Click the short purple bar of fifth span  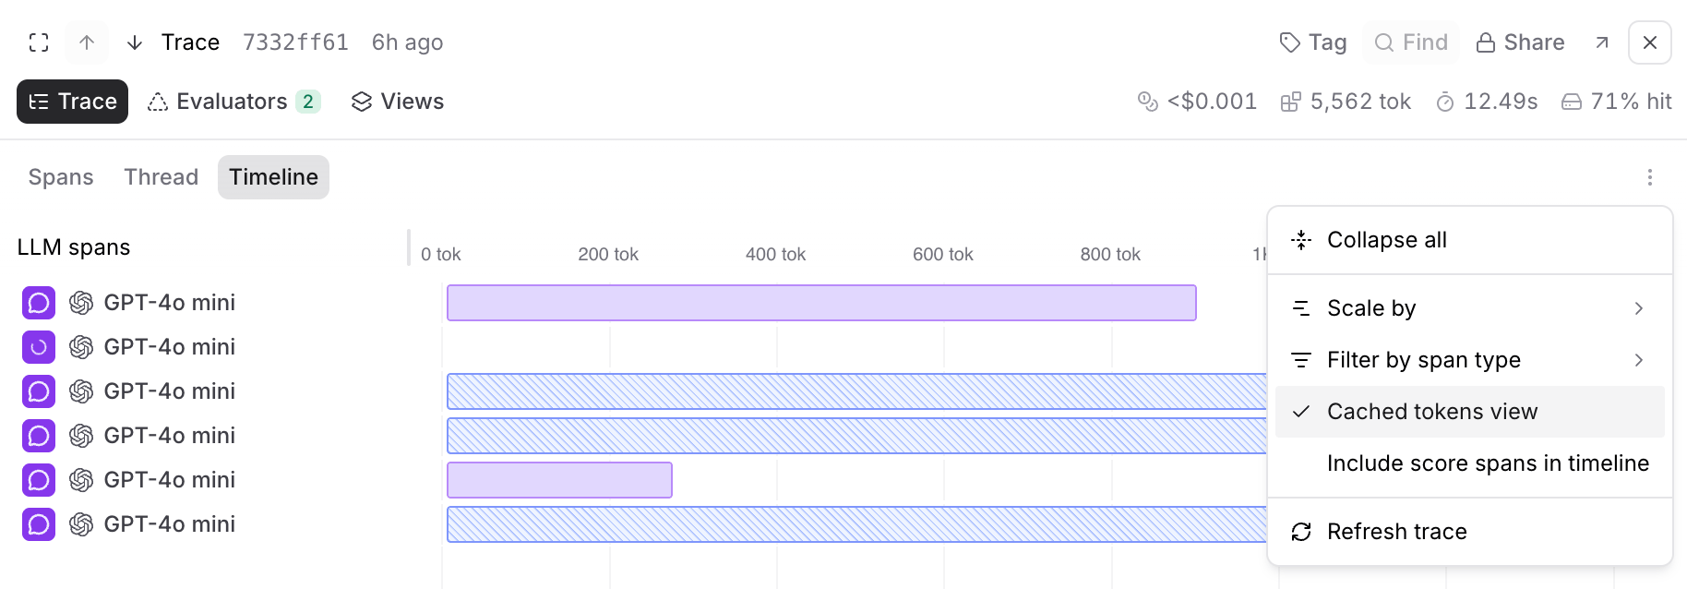[559, 480]
